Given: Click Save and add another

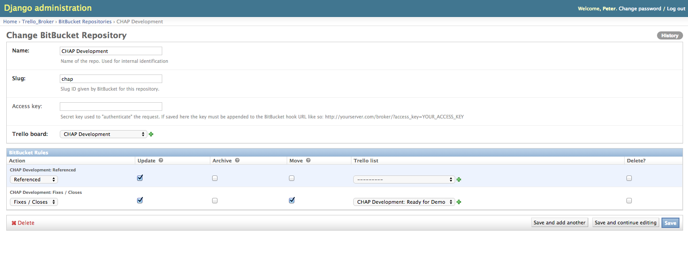Looking at the screenshot, I should [559, 223].
